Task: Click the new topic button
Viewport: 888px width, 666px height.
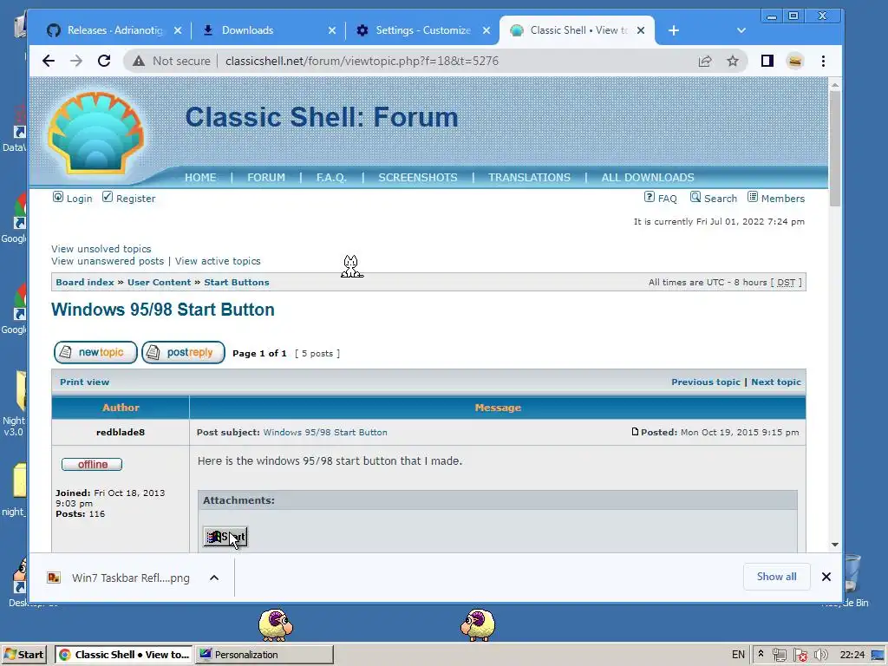Action: (x=95, y=352)
